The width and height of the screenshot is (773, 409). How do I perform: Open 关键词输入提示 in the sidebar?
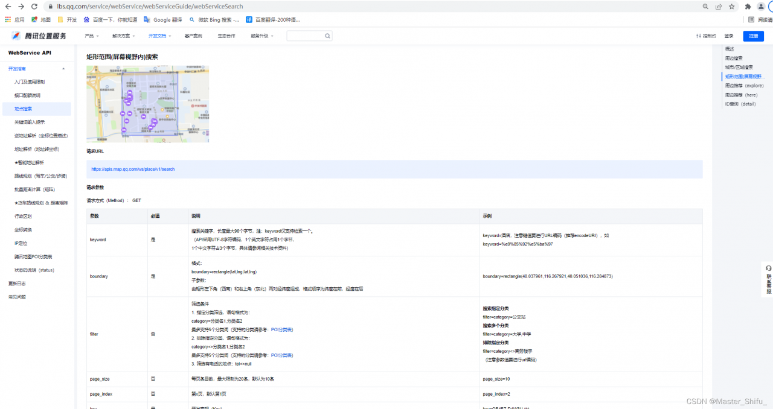(x=30, y=122)
